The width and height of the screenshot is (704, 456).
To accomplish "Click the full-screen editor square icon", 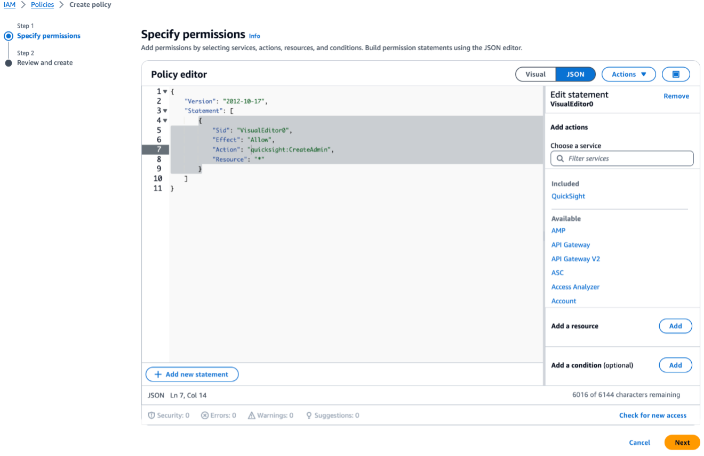I will [676, 74].
